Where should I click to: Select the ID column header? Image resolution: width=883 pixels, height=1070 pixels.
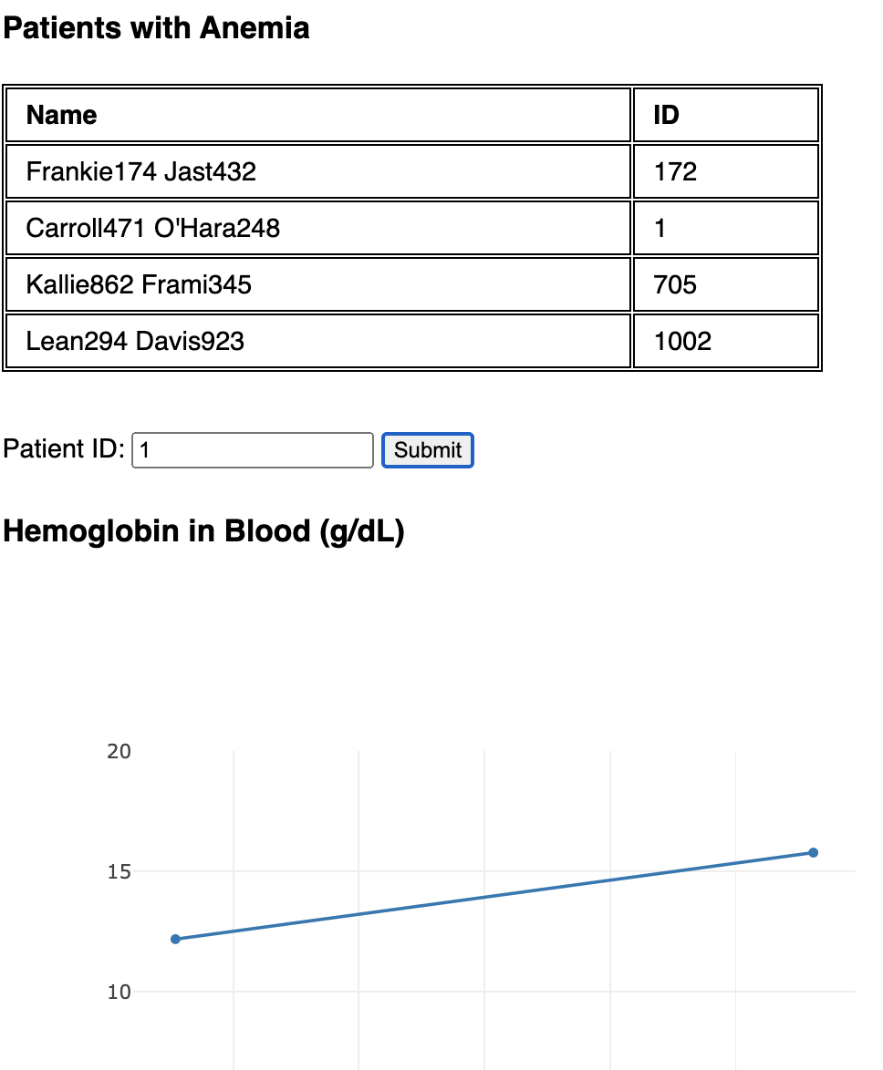(667, 115)
